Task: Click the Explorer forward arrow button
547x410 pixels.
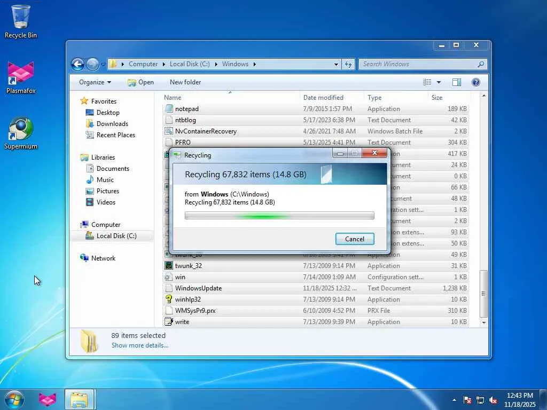Action: [x=92, y=64]
